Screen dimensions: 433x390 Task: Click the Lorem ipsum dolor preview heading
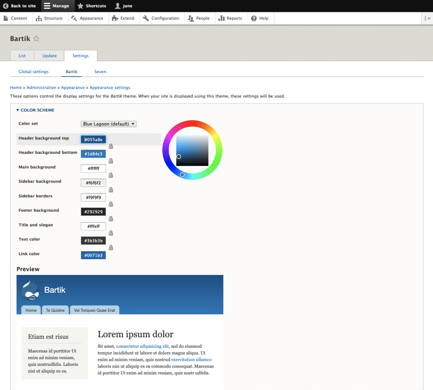pyautogui.click(x=135, y=334)
